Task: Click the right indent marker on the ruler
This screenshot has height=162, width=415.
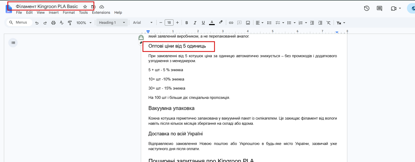Action: tap(337, 32)
